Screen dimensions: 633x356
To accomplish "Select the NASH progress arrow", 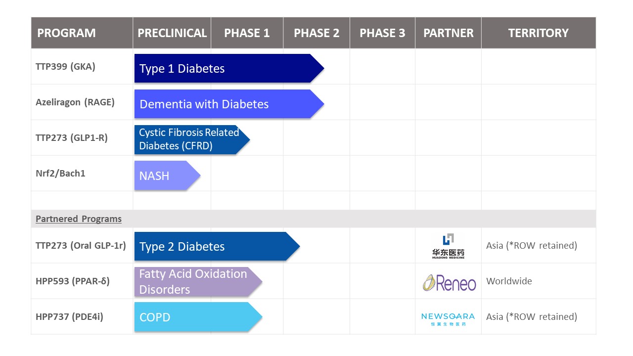I will pyautogui.click(x=163, y=176).
